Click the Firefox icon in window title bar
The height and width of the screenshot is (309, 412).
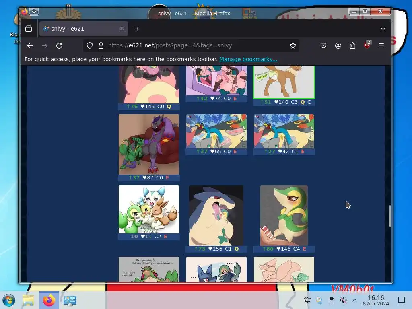click(x=25, y=12)
